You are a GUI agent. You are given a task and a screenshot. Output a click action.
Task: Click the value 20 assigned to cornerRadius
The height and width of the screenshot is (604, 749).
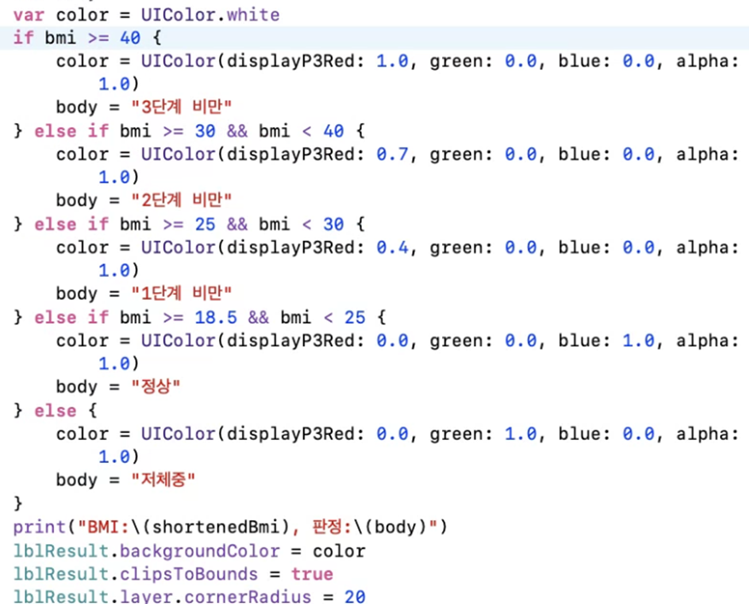pyautogui.click(x=355, y=597)
